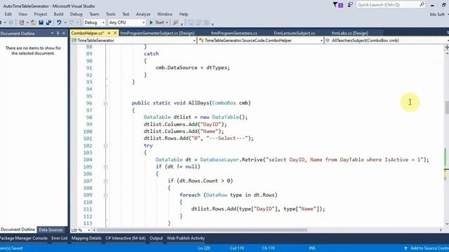This screenshot has height=252, width=449.
Task: Click the Open File toolbar icon
Action: point(33,22)
